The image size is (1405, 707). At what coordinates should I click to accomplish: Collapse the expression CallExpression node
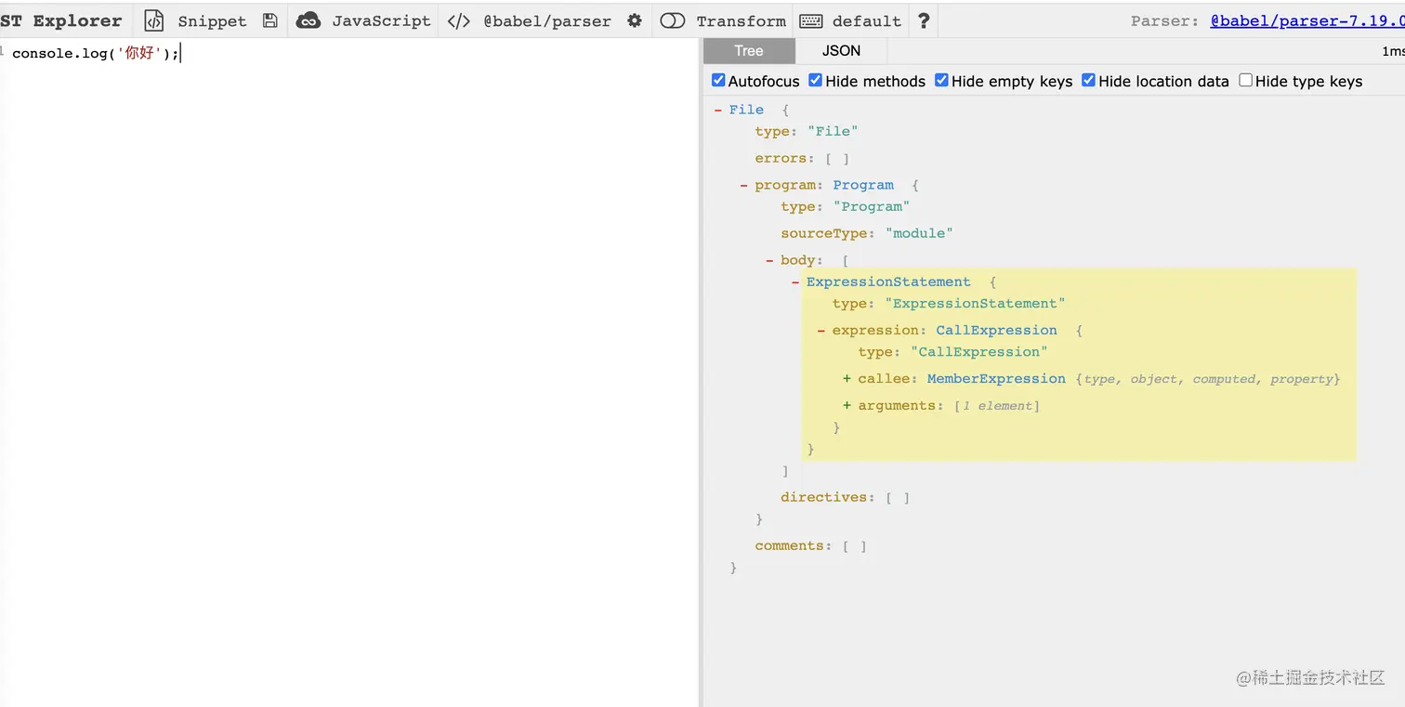[821, 330]
